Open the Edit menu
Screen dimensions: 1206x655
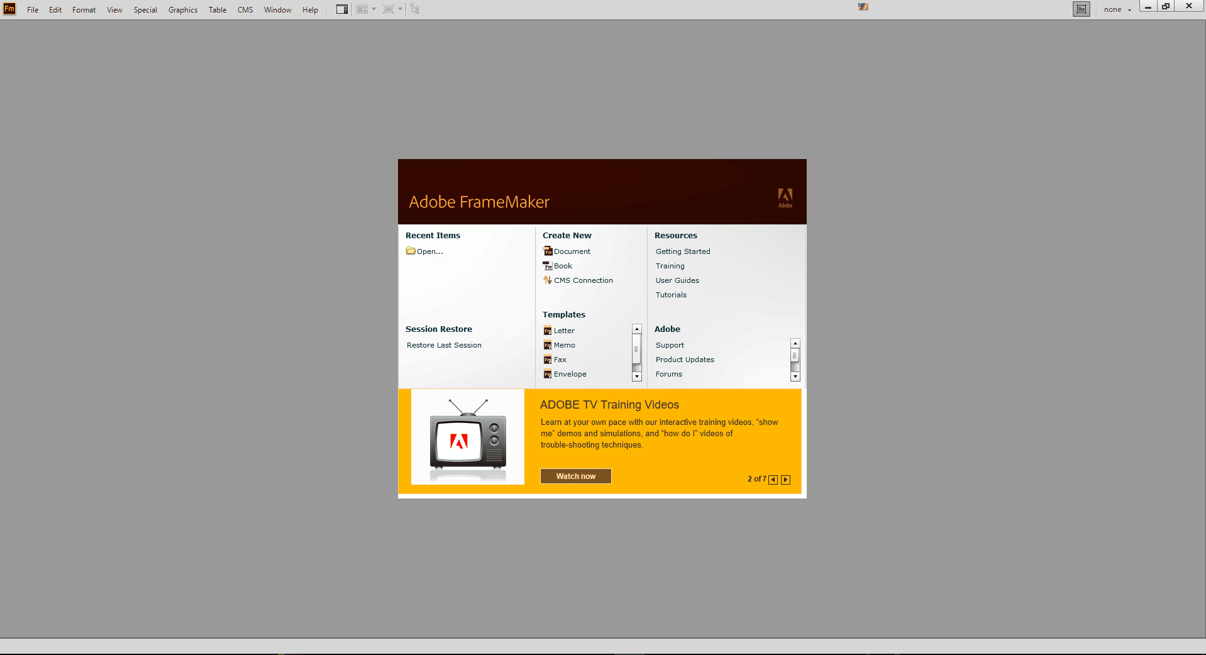55,9
